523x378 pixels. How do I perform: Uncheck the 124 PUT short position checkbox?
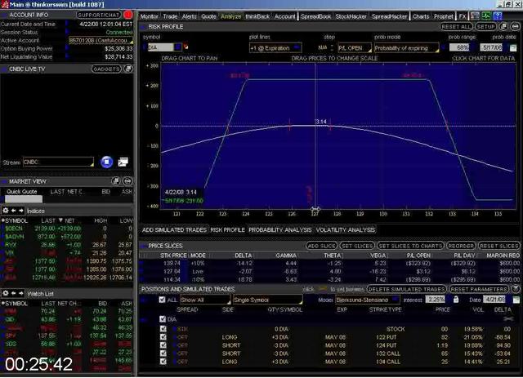[x=163, y=345]
